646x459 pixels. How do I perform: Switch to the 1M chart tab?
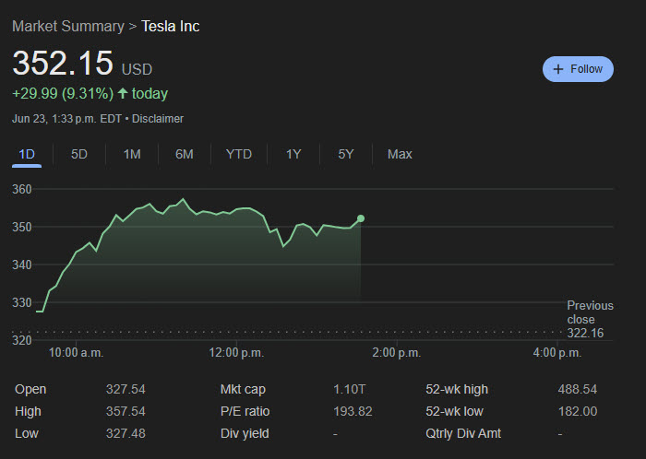132,154
